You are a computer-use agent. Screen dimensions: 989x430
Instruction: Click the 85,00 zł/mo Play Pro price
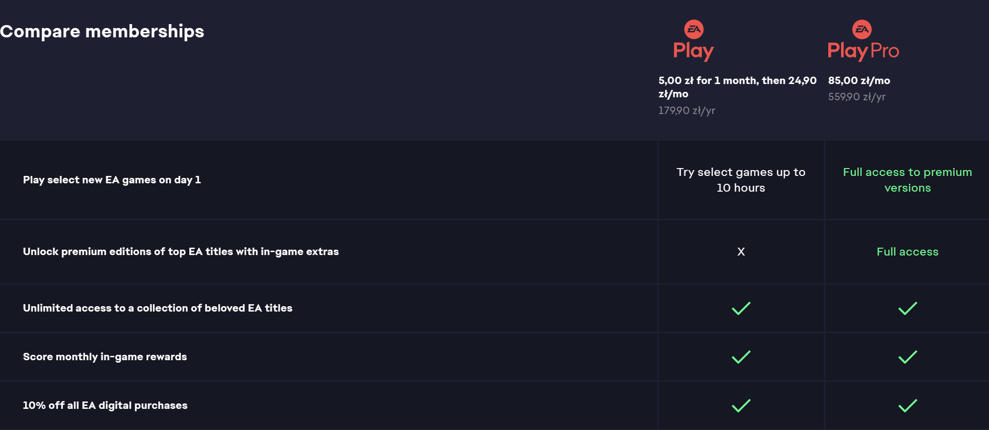(859, 81)
